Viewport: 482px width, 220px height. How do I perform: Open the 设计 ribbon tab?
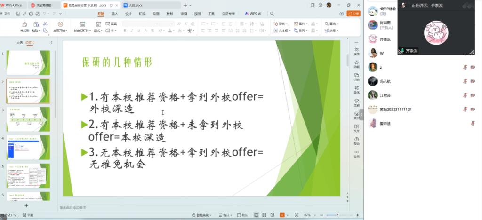(128, 14)
